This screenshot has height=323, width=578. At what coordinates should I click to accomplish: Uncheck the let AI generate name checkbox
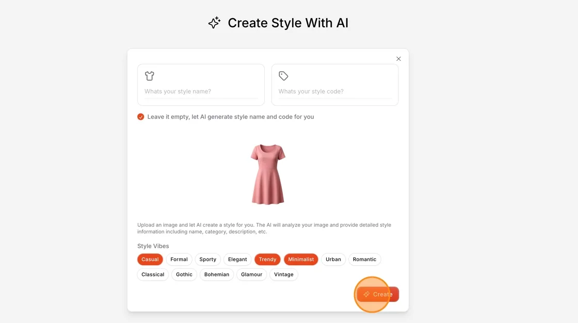coord(141,117)
